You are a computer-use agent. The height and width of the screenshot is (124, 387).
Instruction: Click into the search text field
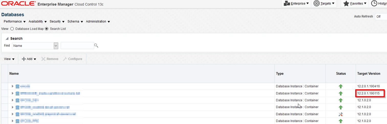[77, 46]
